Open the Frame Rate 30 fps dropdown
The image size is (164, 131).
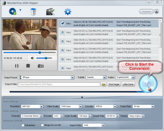pyautogui.click(x=143, y=106)
